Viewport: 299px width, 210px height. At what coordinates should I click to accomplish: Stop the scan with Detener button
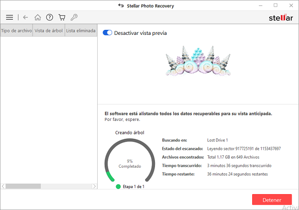pyautogui.click(x=272, y=200)
